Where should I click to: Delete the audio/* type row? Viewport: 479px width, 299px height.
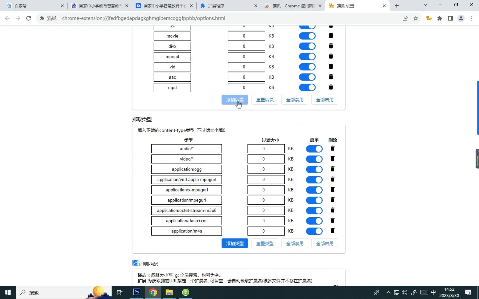pos(333,148)
